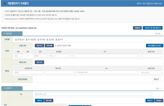Collapse all sections with 모두 접기
164x106 pixels.
(159, 34)
